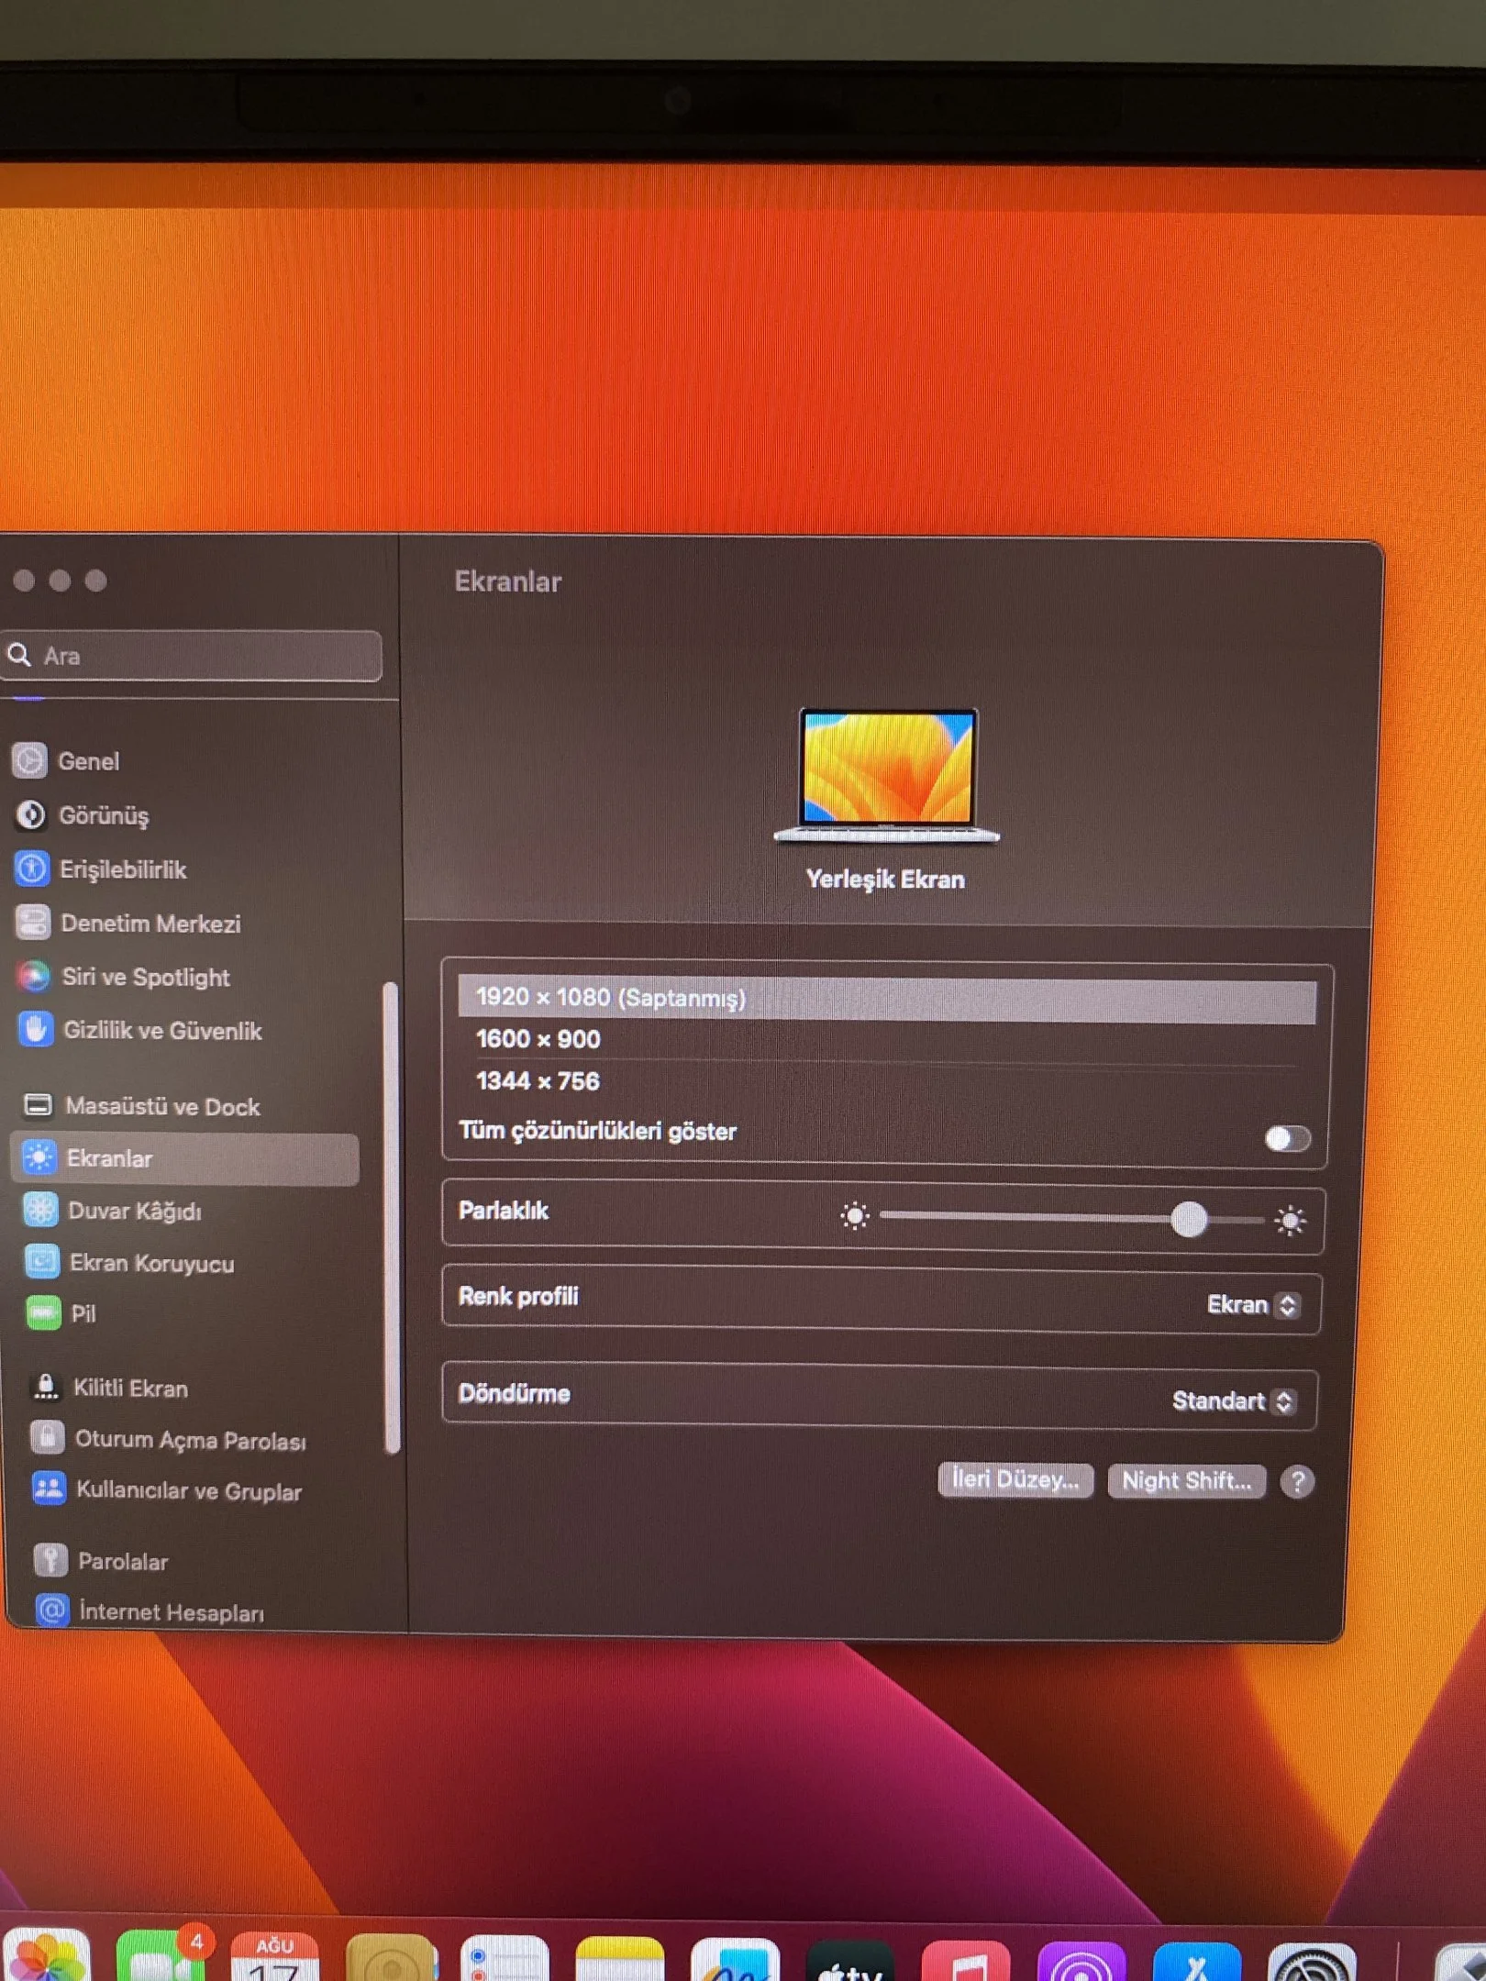The width and height of the screenshot is (1486, 1981).
Task: Select Görünüş in the sidebar
Action: 104,815
